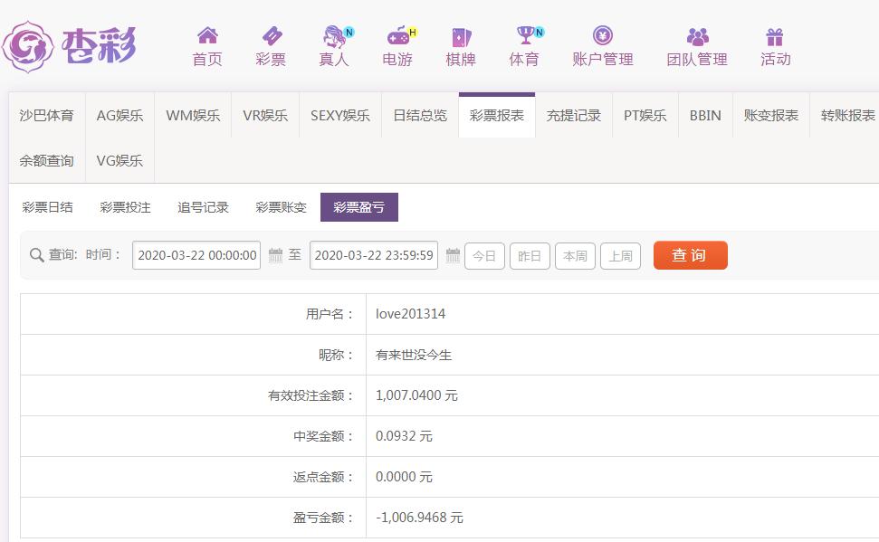Open the end date calendar picker
Screen dimensions: 879x542
(x=453, y=255)
